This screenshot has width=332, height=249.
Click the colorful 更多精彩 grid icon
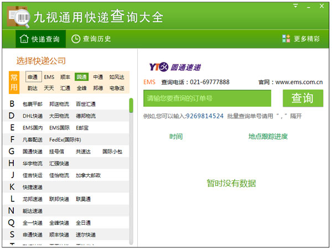[x=286, y=39]
